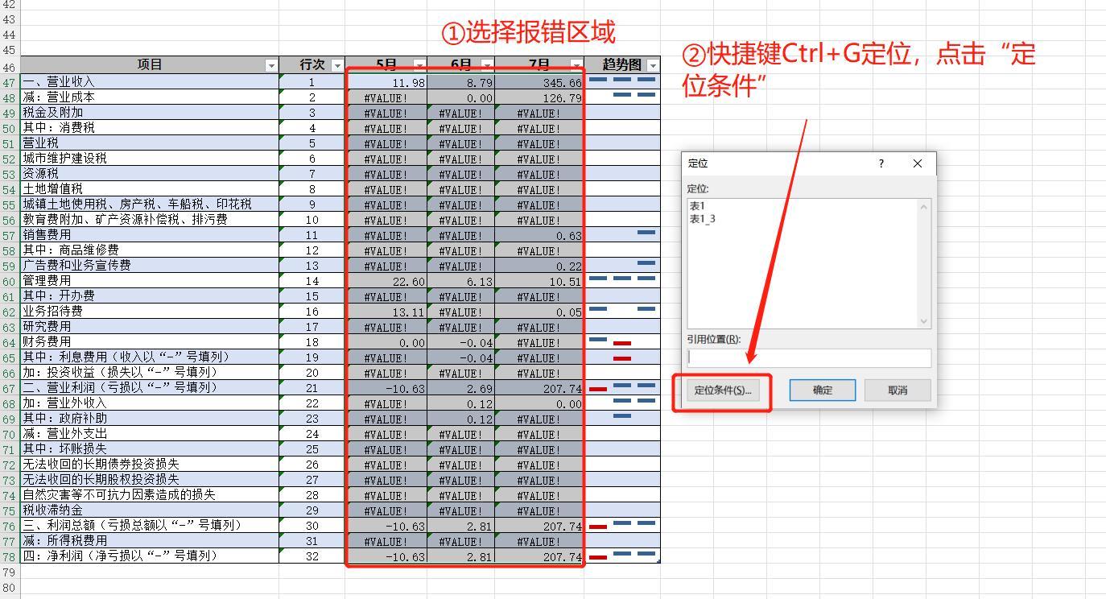The width and height of the screenshot is (1106, 599).
Task: Select the 减：营业成本 cell
Action: click(x=150, y=97)
